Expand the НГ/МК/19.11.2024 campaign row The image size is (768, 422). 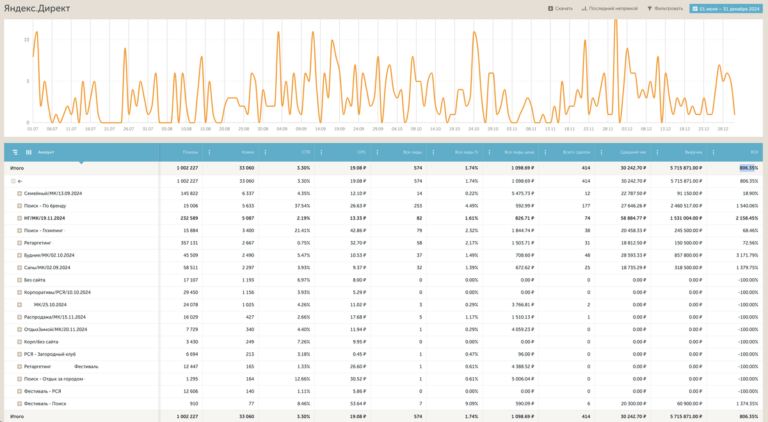click(x=19, y=218)
